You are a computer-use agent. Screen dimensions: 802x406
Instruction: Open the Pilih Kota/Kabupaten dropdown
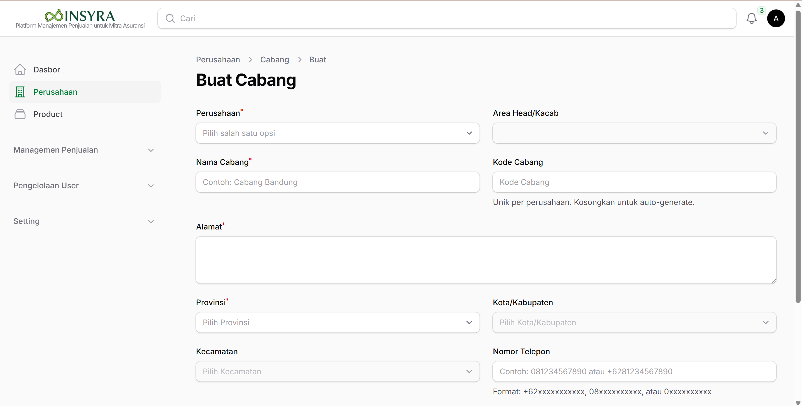click(634, 322)
